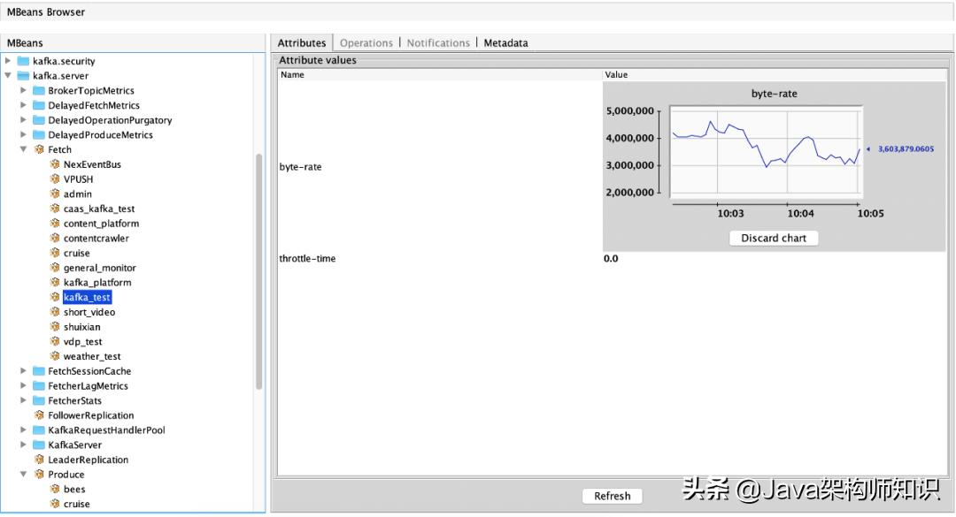This screenshot has height=517, width=956.
Task: Click the FollowerReplication MBean icon
Action: click(40, 415)
